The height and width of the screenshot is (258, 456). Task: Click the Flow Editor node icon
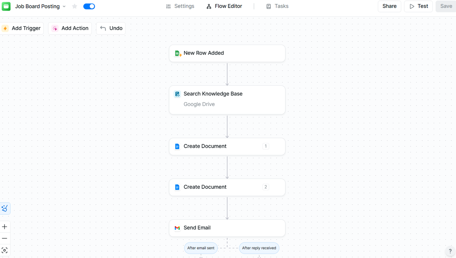point(209,6)
